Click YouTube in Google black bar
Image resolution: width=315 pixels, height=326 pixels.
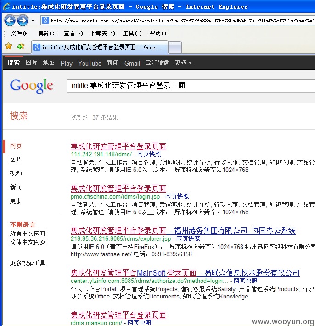point(90,63)
